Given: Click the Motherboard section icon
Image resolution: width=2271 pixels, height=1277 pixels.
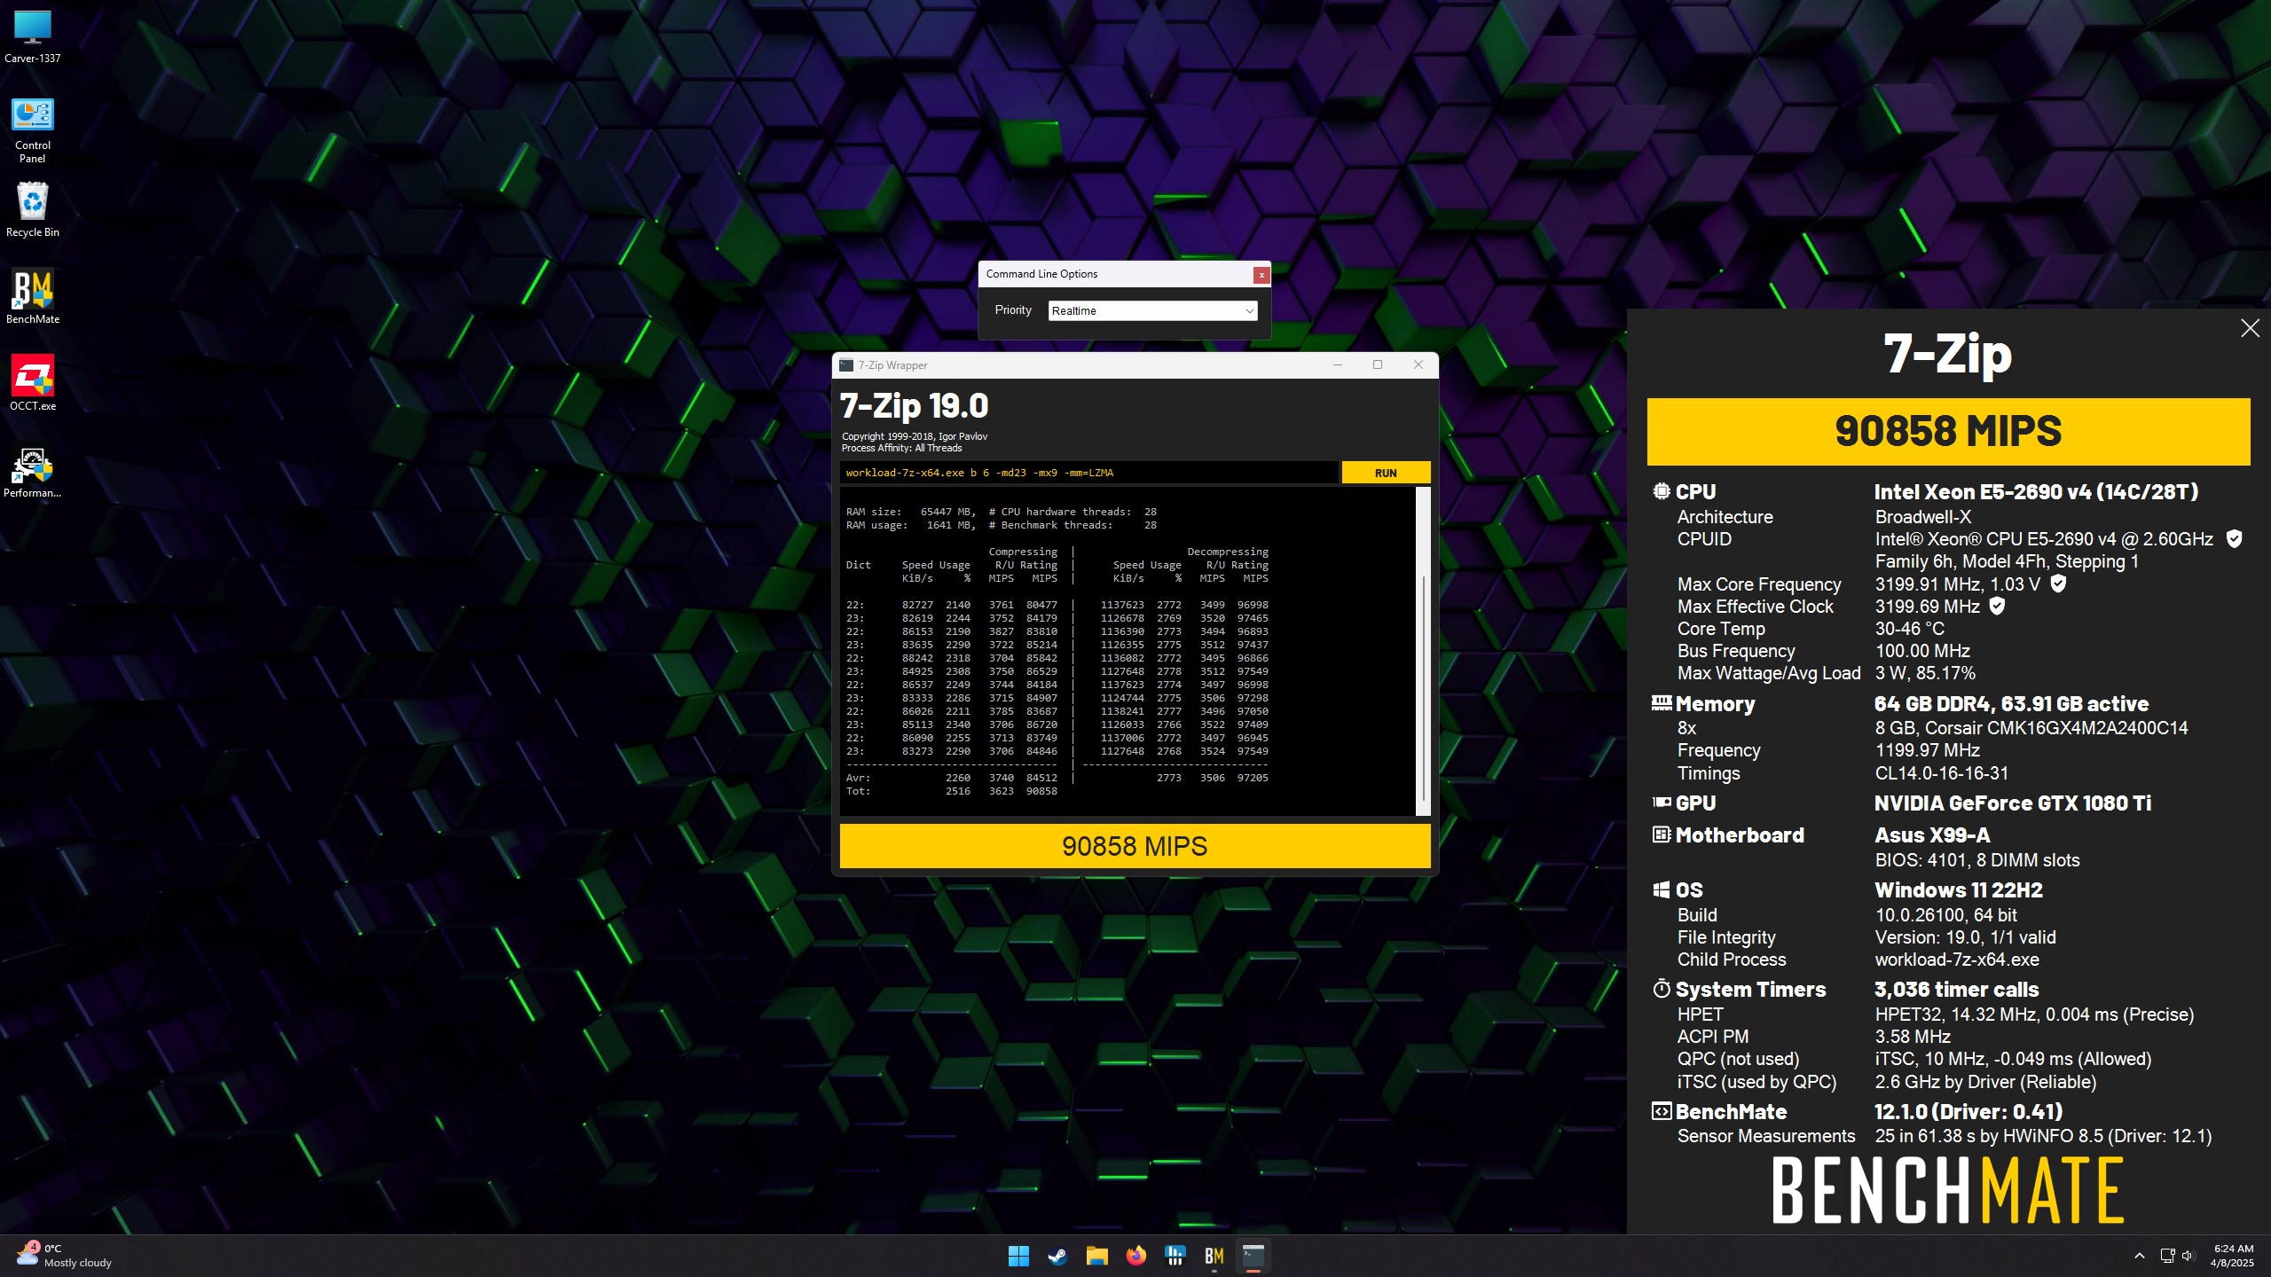Looking at the screenshot, I should [1662, 834].
